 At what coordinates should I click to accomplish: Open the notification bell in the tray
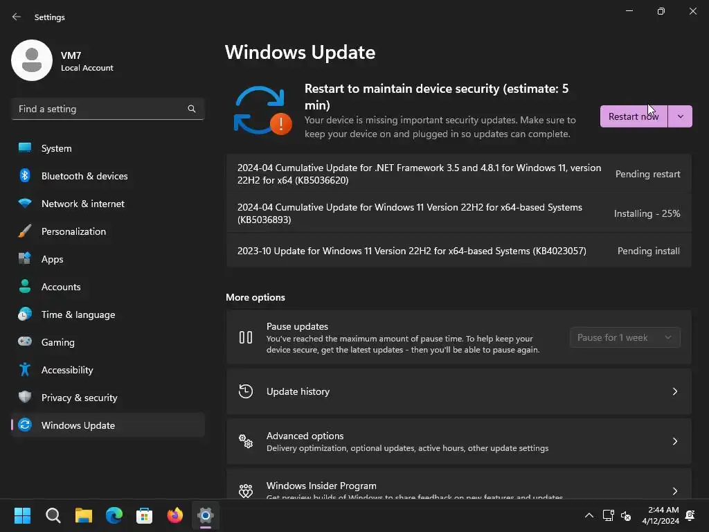point(690,515)
